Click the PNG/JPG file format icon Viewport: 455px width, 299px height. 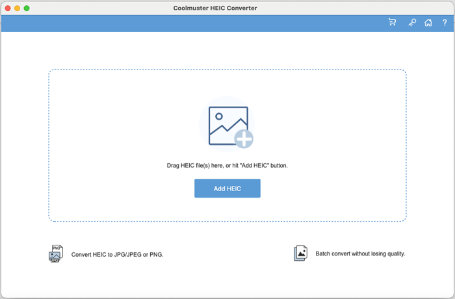click(56, 253)
